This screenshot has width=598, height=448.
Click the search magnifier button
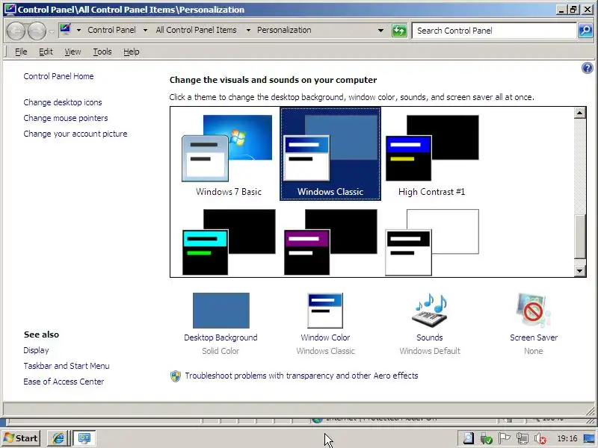585,31
